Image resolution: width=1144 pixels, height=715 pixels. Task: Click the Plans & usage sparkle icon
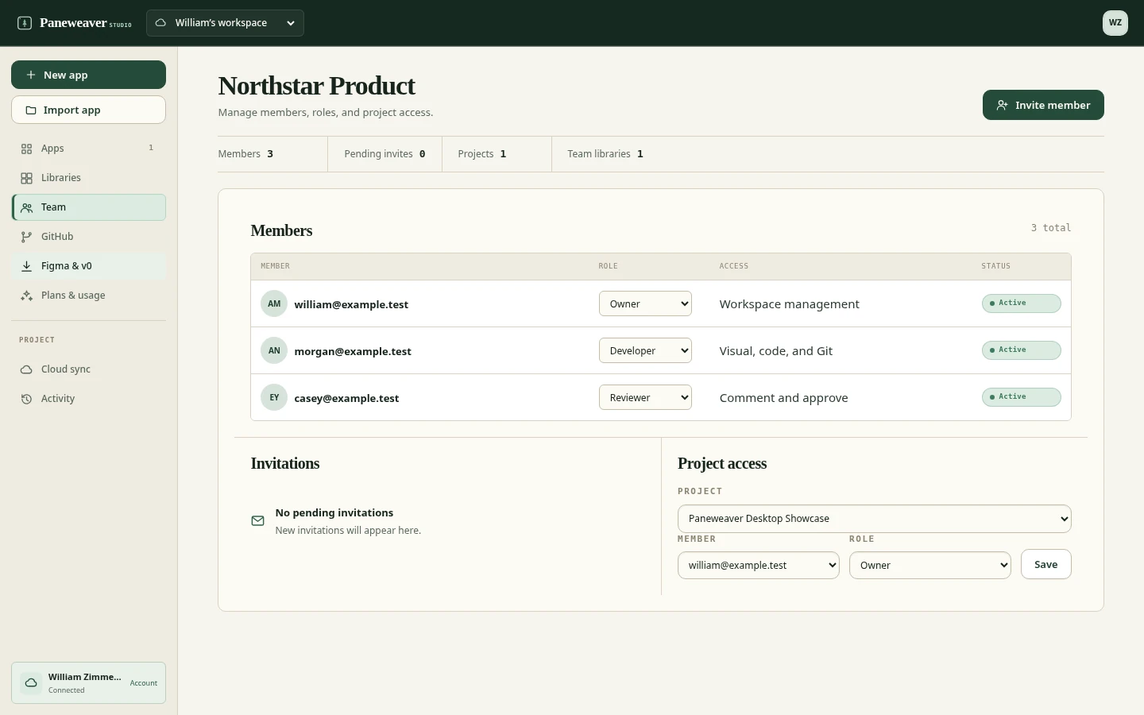coord(27,296)
